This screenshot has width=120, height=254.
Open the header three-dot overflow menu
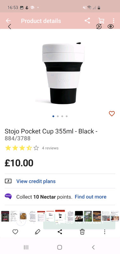coord(114,21)
